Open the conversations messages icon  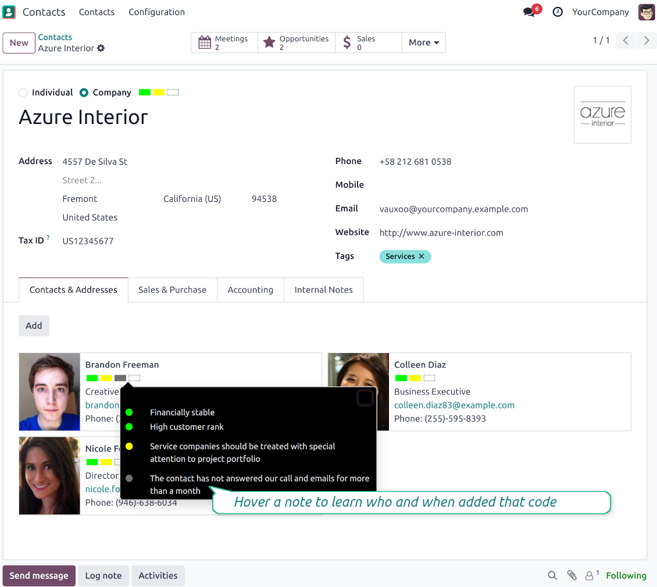(529, 12)
